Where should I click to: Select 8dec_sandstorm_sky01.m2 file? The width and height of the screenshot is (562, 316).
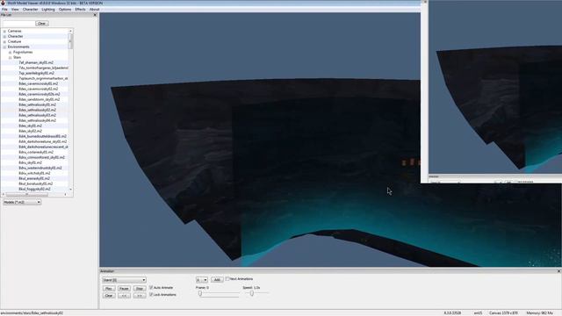point(39,99)
